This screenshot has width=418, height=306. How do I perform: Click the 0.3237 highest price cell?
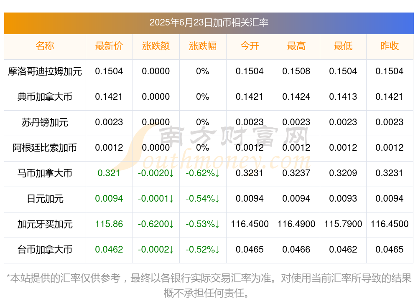(296, 173)
